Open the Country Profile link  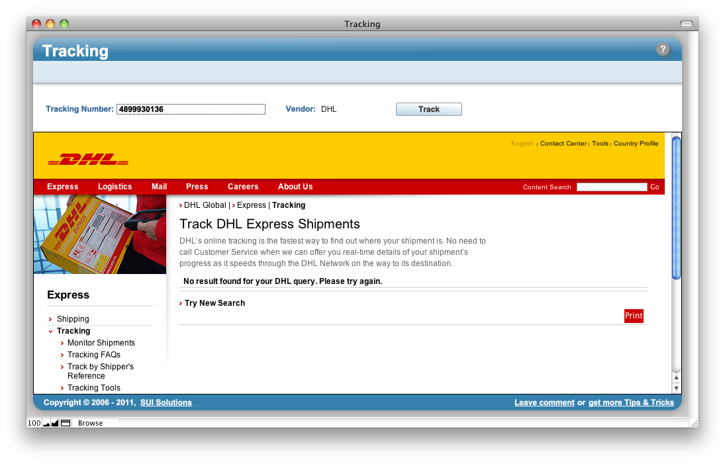(x=636, y=144)
